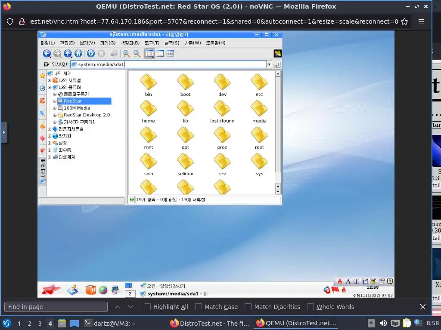The image size is (441, 330).
Task: Click the Go button beside location field
Action: coord(277,64)
